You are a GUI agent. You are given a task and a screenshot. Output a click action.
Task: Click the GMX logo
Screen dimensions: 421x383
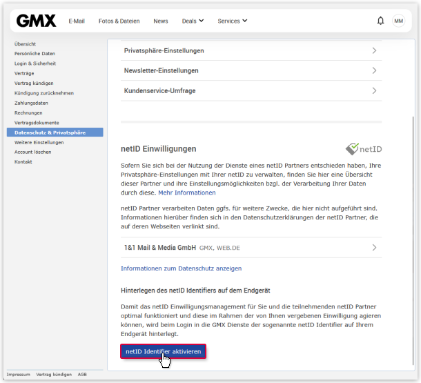point(37,21)
